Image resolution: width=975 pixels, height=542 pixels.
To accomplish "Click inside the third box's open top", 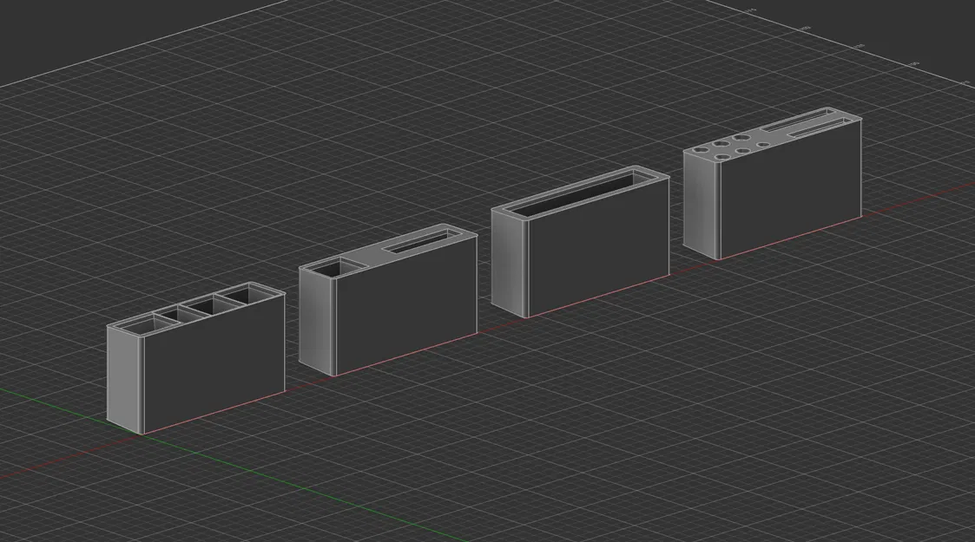I will click(x=573, y=195).
